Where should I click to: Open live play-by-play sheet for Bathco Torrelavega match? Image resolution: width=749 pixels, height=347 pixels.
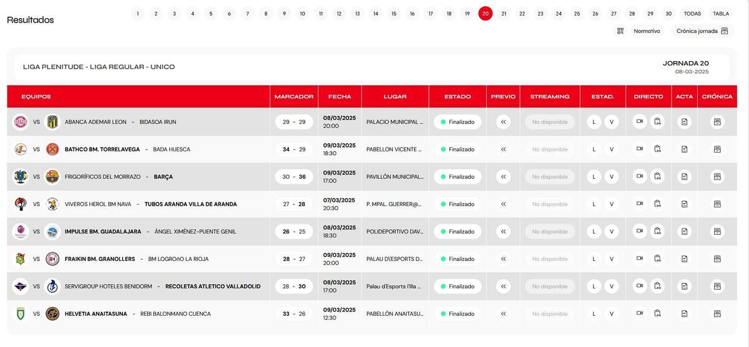point(657,150)
